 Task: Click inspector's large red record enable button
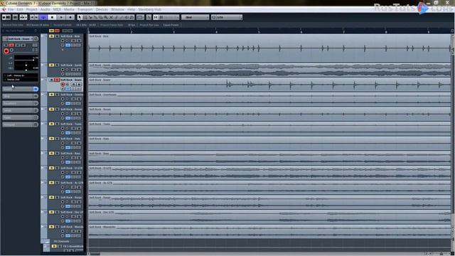pos(6,51)
